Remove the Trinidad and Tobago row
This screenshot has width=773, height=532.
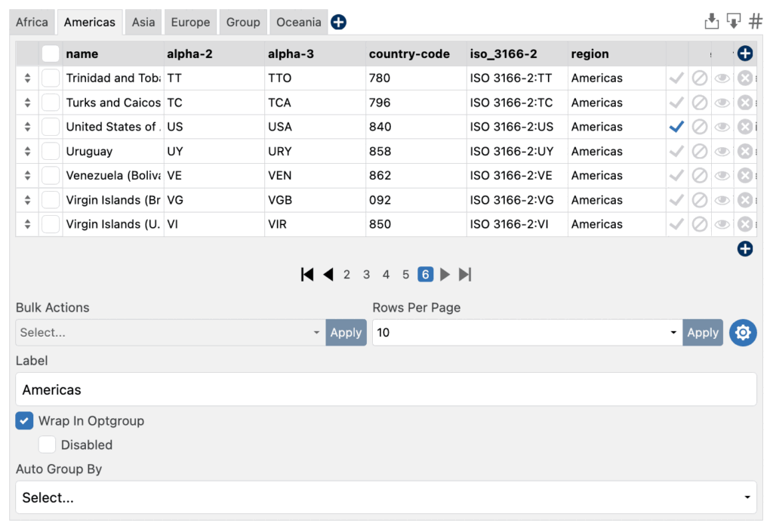[745, 78]
